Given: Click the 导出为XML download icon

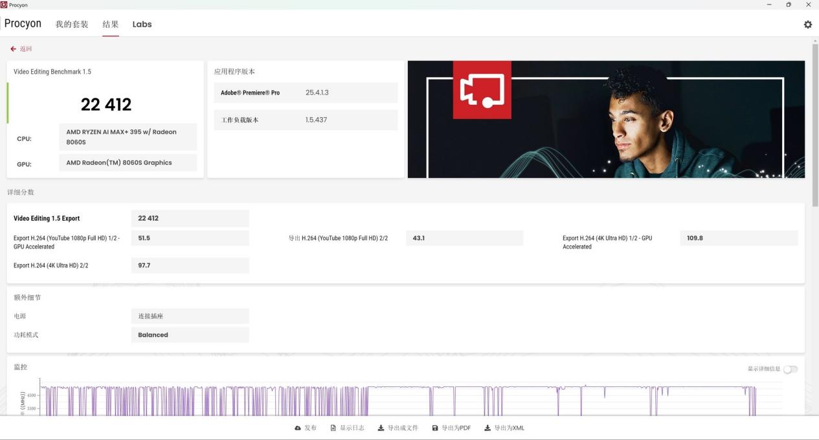Looking at the screenshot, I should click(488, 428).
